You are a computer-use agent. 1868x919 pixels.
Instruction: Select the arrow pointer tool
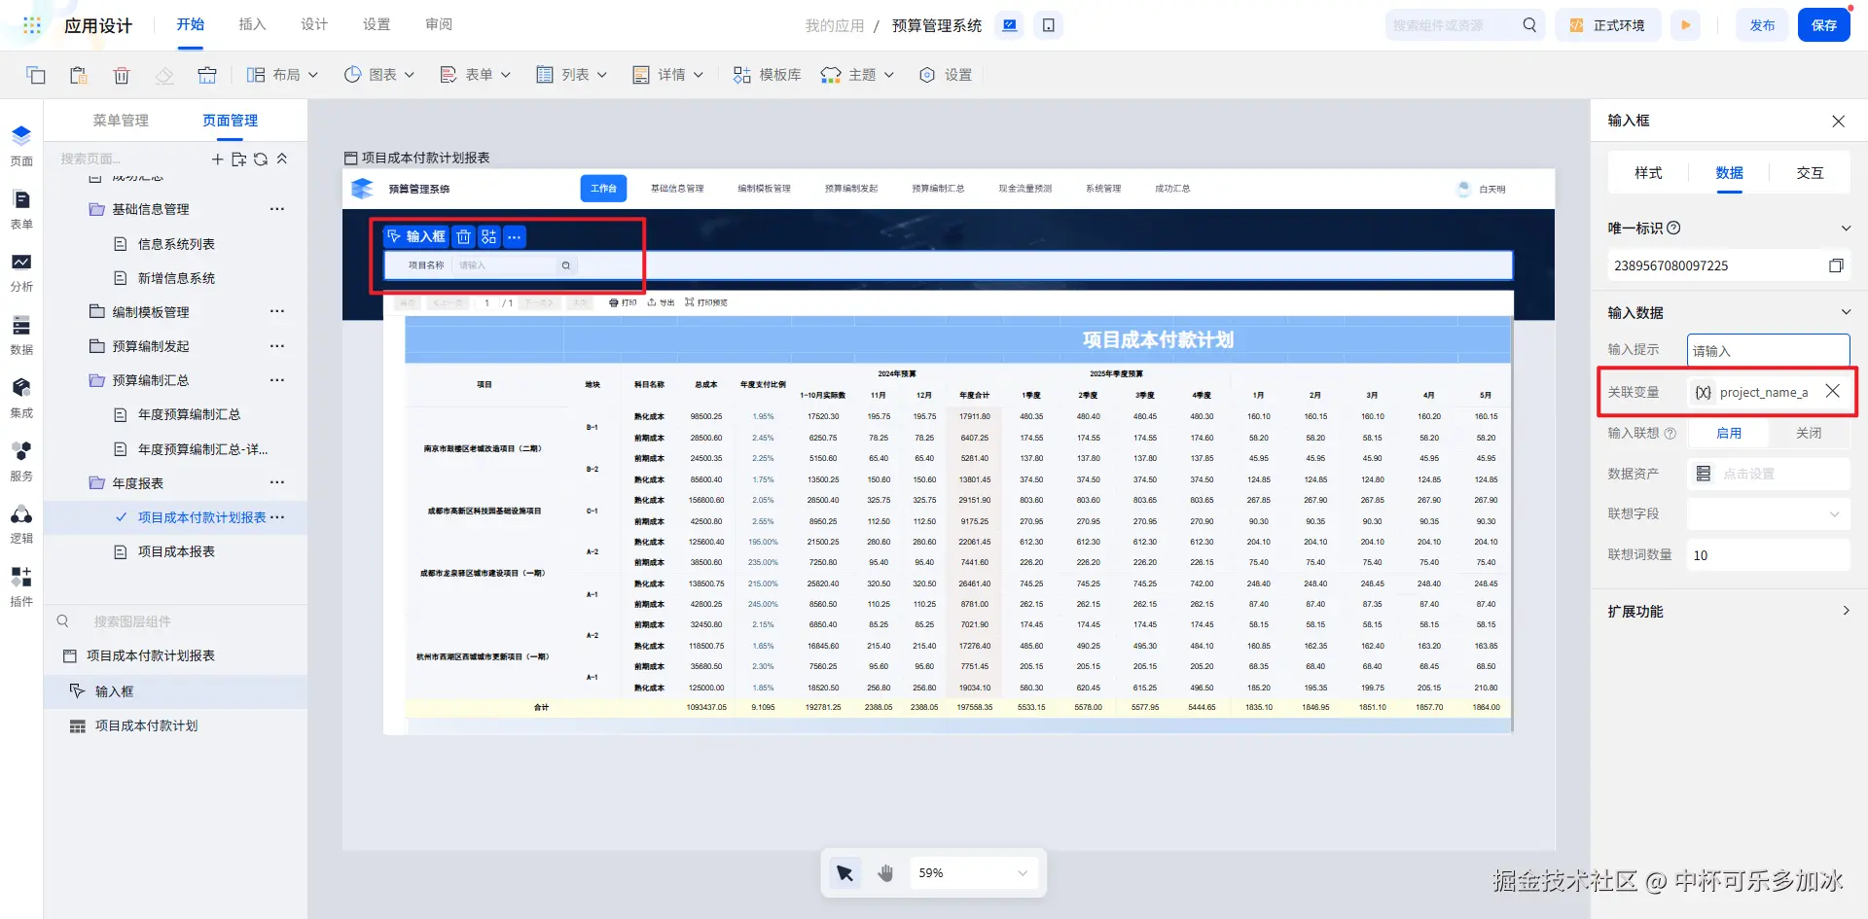click(844, 873)
